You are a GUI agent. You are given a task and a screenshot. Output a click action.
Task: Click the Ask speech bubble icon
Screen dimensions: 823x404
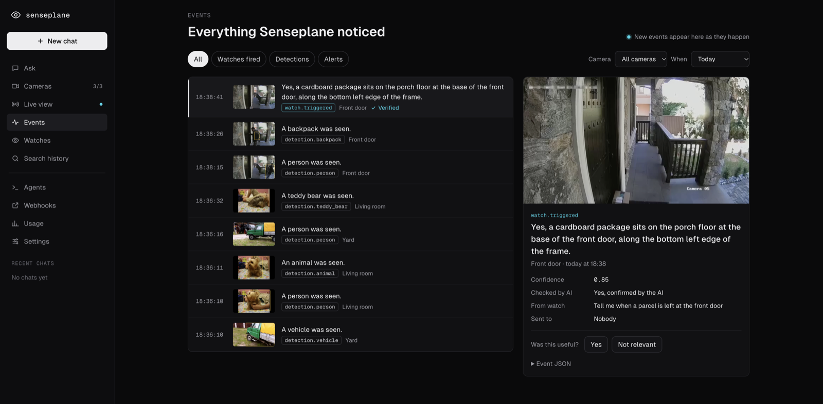point(15,68)
